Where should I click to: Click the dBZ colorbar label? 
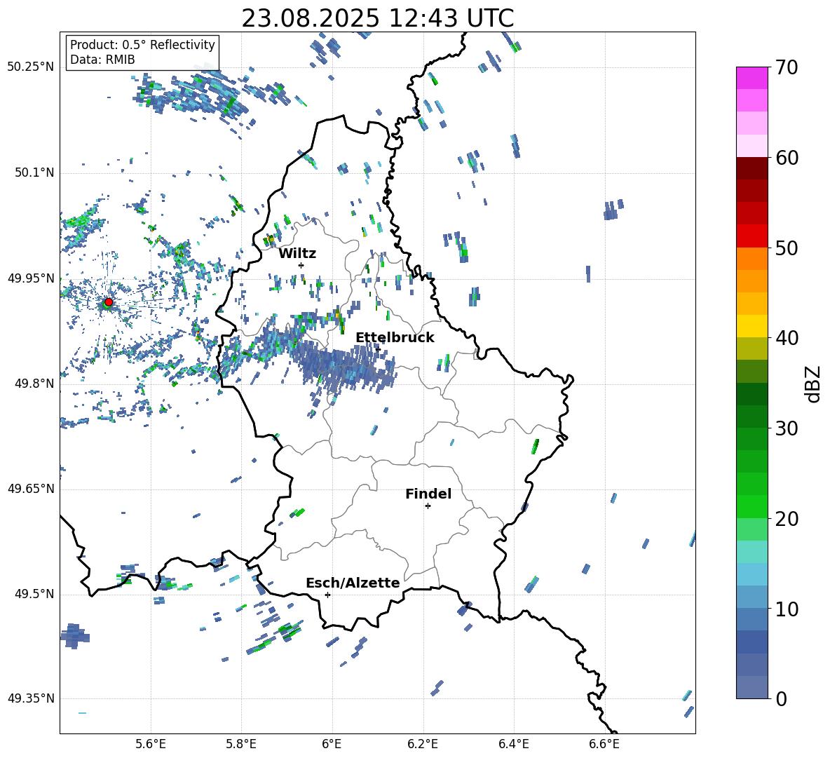(814, 384)
